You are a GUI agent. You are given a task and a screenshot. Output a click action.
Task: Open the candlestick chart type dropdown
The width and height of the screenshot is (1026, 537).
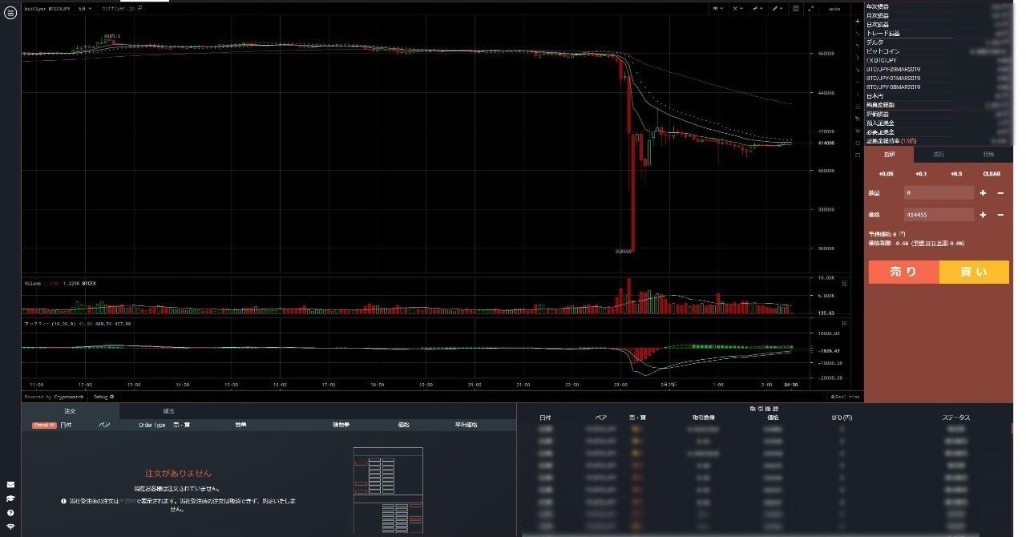(x=718, y=8)
